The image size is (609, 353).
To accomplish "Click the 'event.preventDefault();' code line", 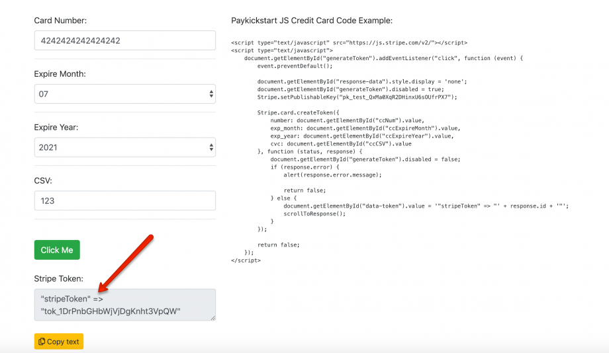I will pos(295,66).
